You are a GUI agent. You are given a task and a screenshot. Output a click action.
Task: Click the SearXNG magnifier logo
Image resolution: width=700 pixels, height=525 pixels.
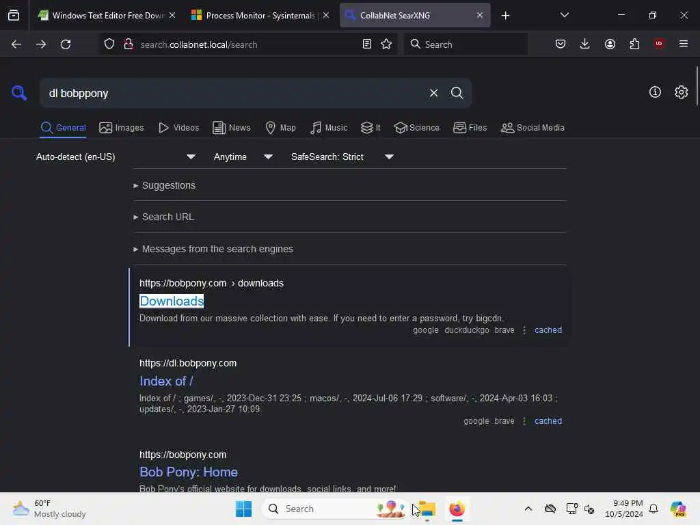(x=19, y=93)
